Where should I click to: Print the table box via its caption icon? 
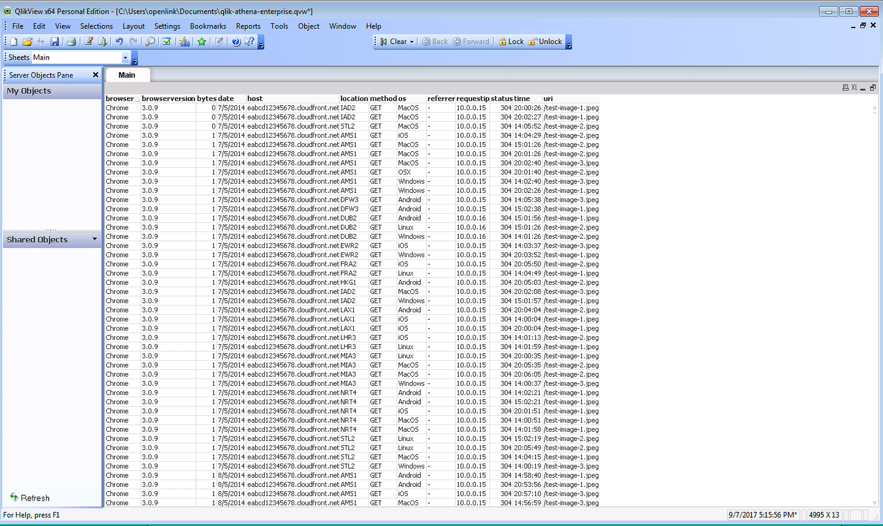point(845,87)
